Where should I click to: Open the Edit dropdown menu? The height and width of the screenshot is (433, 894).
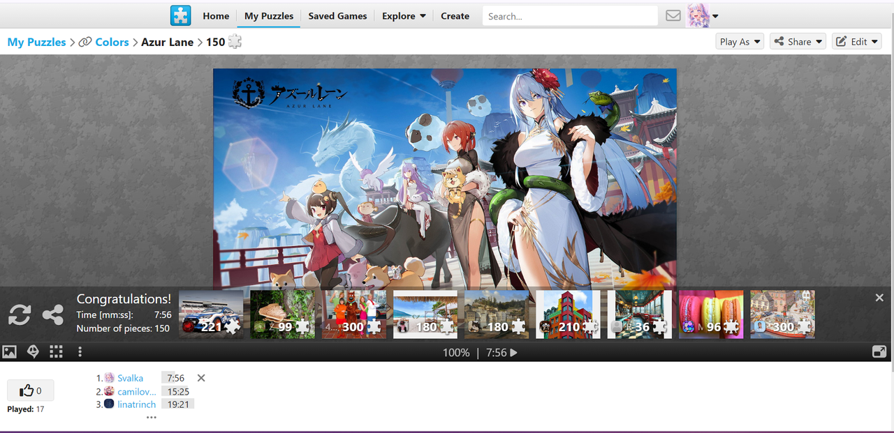(856, 42)
